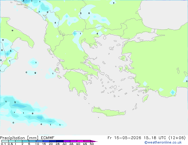Click the '45' legend scale label
This screenshot has width=188, height=145.
(x=85, y=144)
